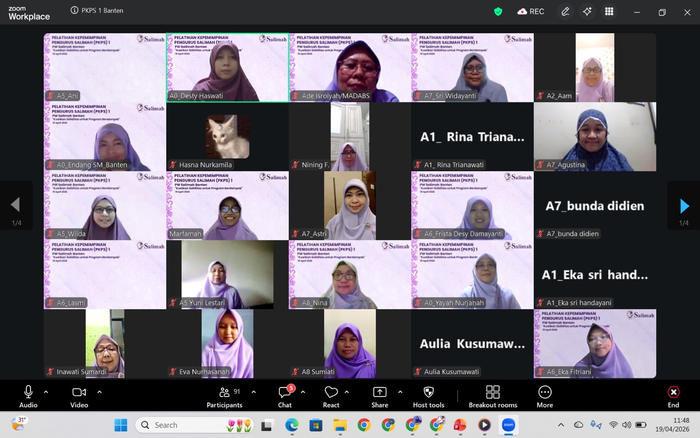Expand the Share options arrow
This screenshot has width=700, height=438.
pyautogui.click(x=400, y=392)
